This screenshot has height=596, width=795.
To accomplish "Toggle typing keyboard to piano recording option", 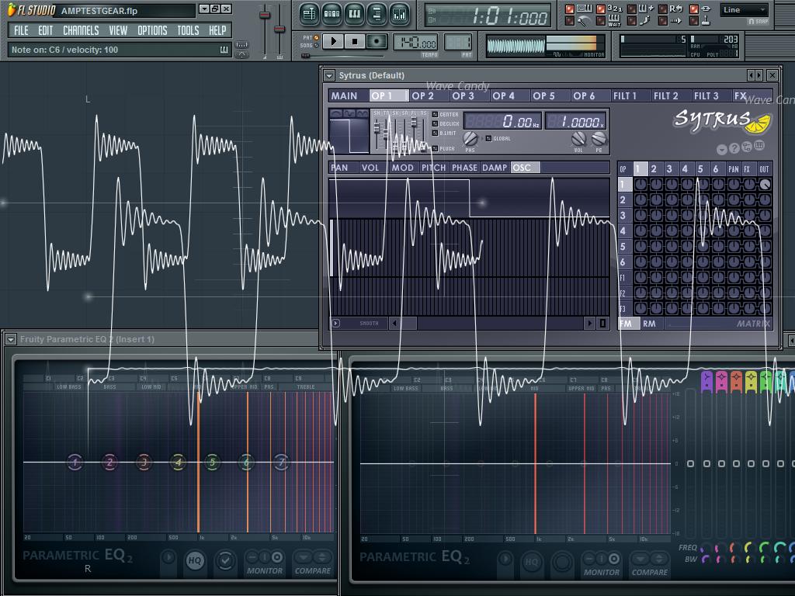I will (570, 9).
